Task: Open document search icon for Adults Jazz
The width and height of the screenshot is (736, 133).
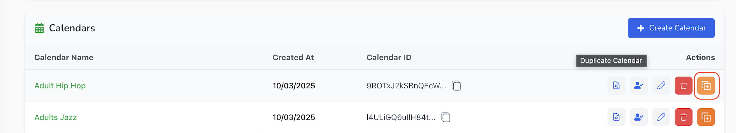Action: [x=616, y=117]
